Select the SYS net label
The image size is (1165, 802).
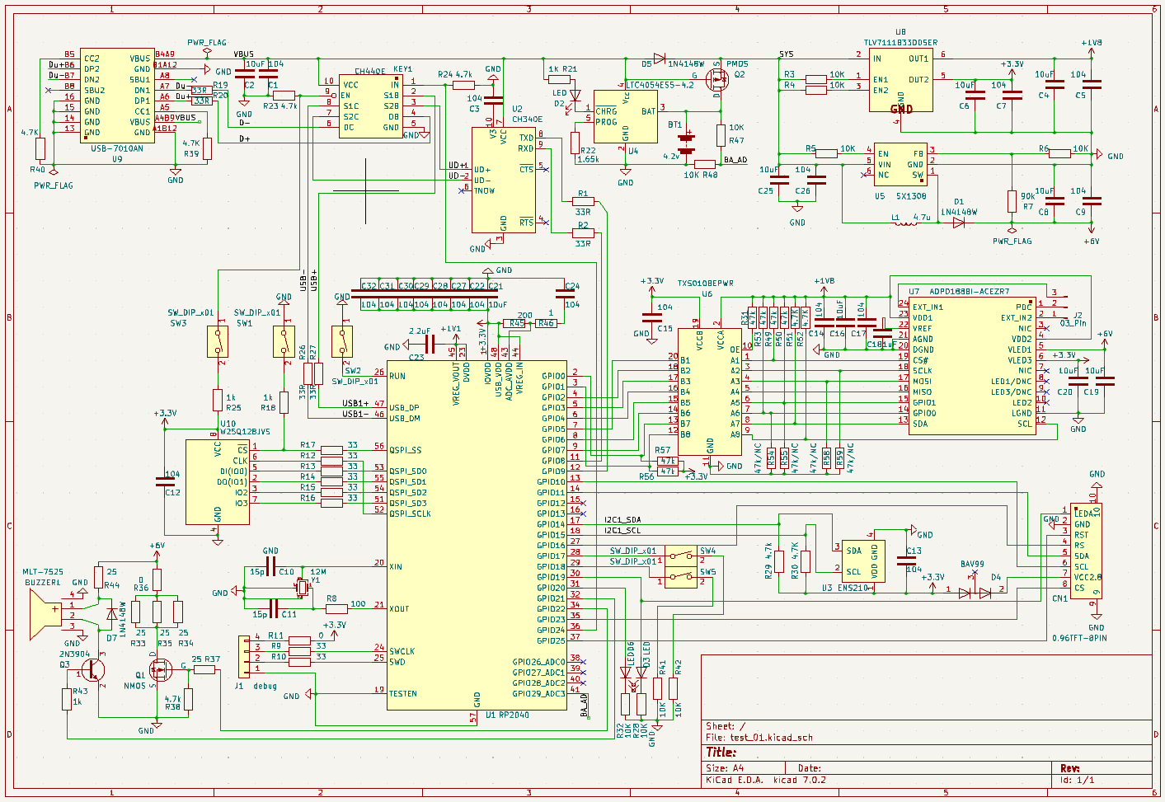pos(786,54)
